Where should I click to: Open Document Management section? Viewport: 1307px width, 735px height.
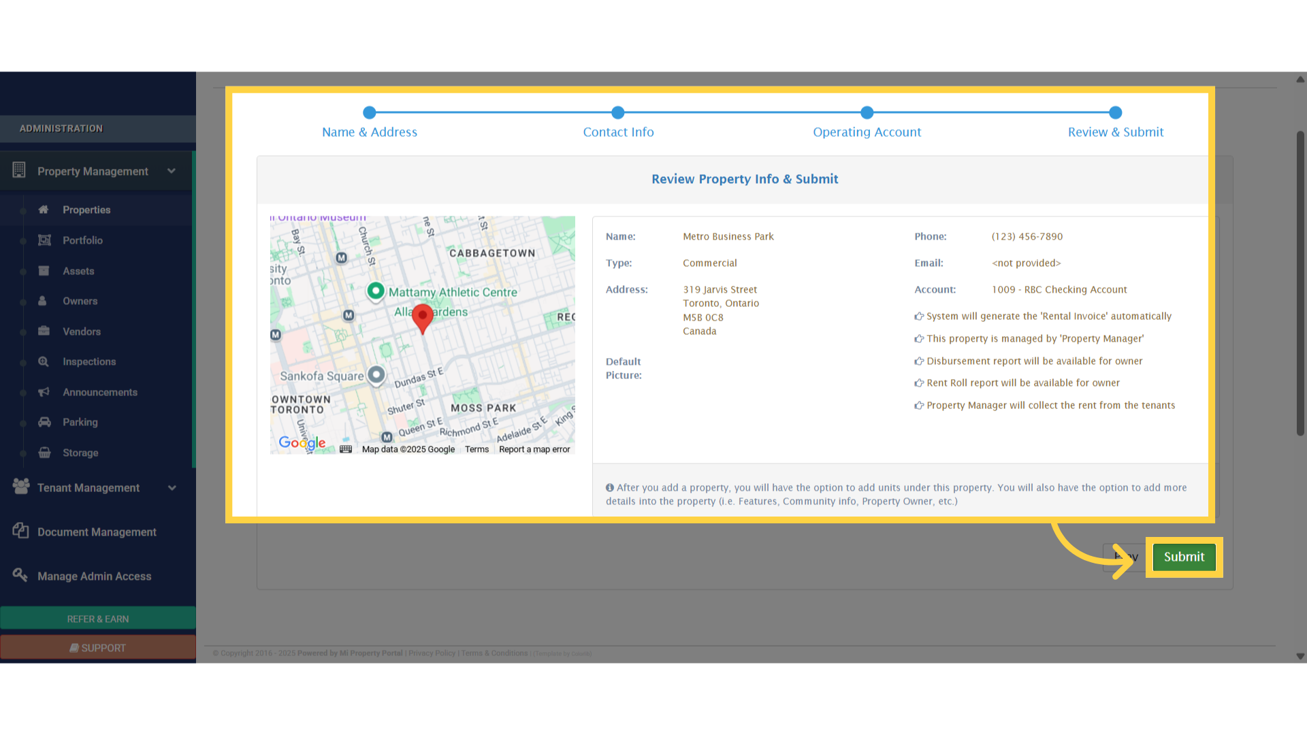(x=97, y=532)
